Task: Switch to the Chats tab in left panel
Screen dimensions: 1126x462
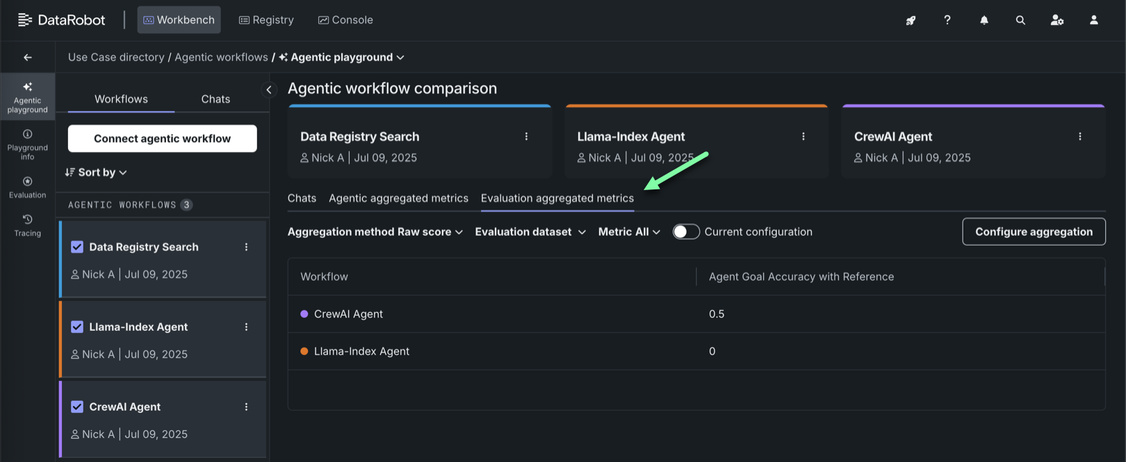Action: tap(215, 99)
